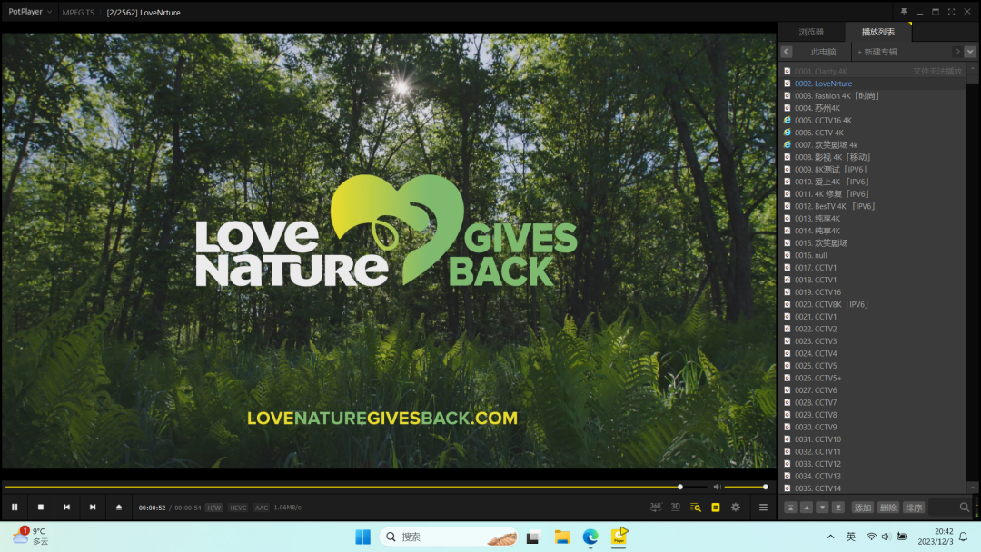Enter fullscreen with the fullscreen icon

pos(951,12)
